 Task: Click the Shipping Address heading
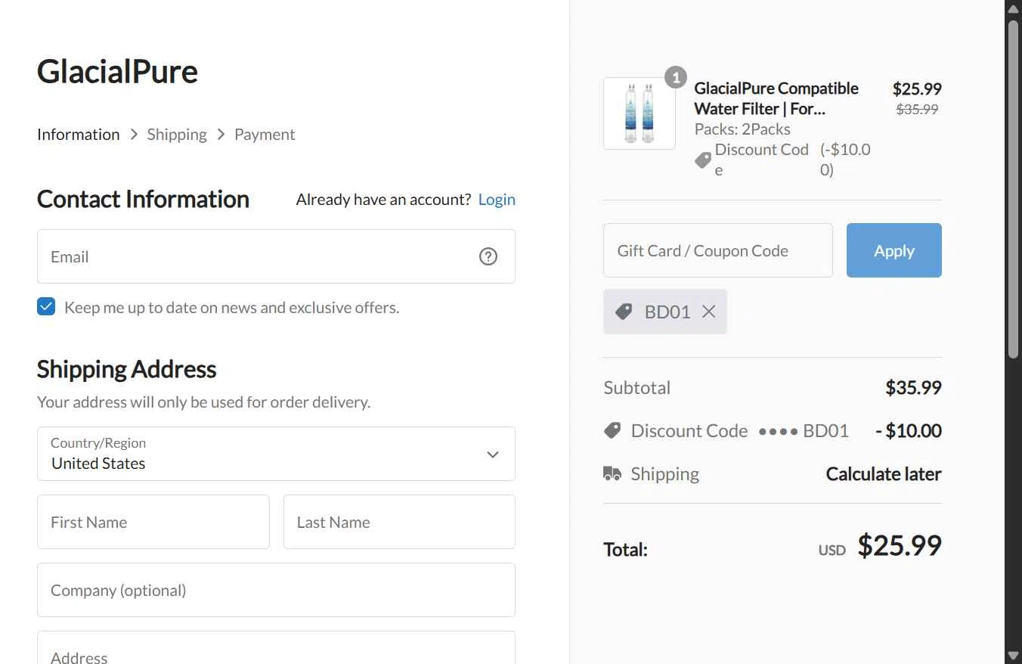click(x=126, y=369)
